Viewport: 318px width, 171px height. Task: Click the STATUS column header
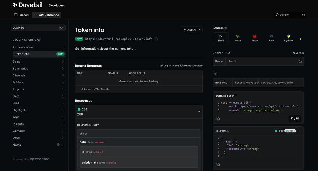point(113,73)
